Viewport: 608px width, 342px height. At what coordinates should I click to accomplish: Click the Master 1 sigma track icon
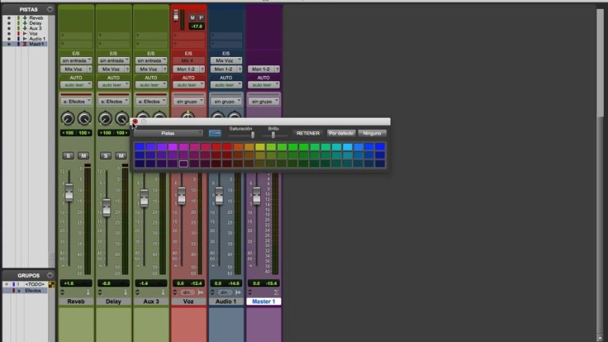point(276,292)
